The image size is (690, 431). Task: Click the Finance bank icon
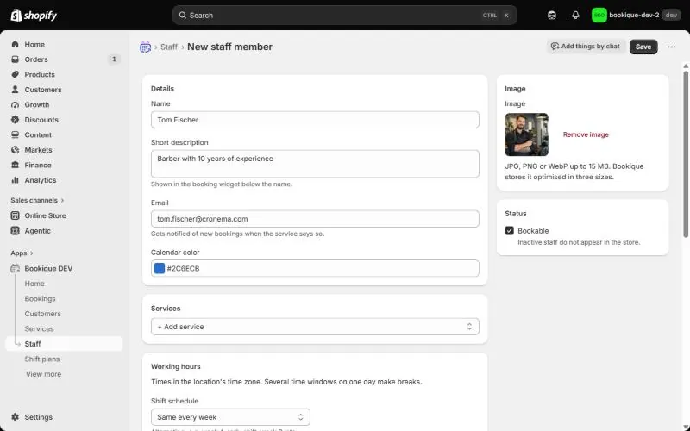[16, 165]
